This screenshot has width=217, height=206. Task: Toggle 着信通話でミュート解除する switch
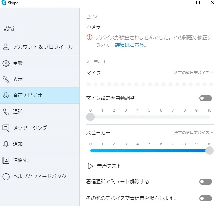(206, 182)
